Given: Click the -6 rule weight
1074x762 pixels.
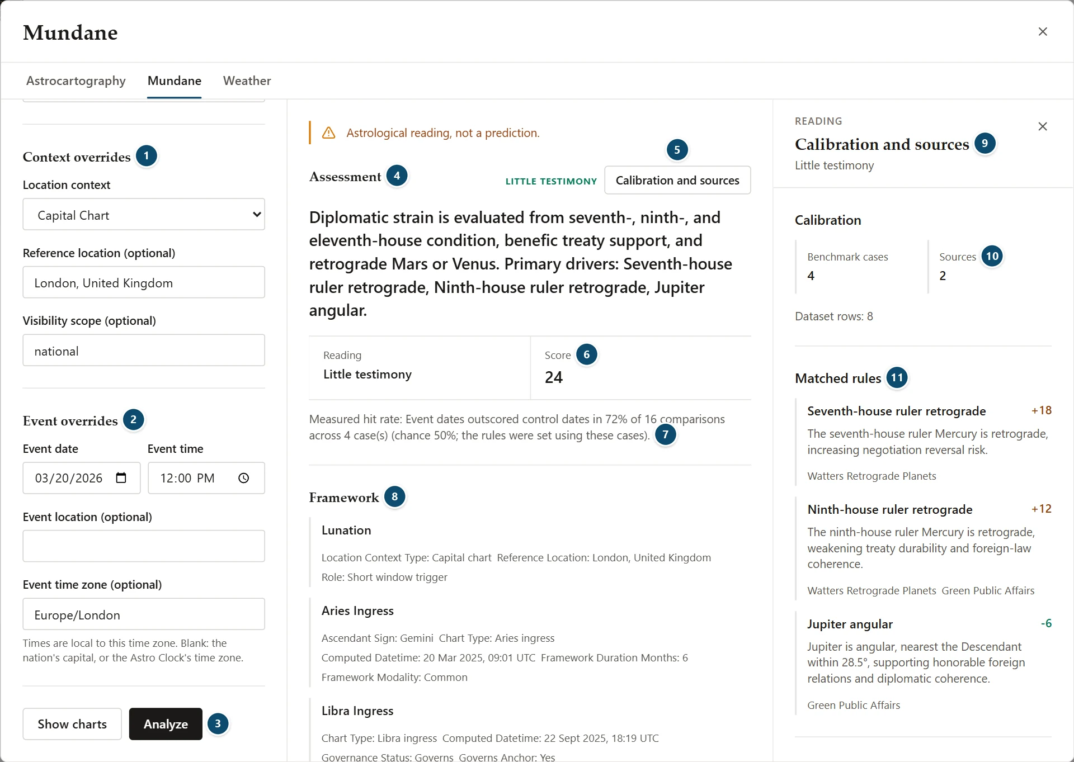Looking at the screenshot, I should [1046, 623].
